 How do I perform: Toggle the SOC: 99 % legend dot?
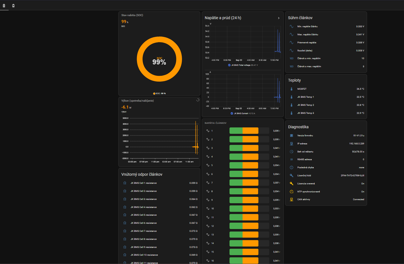tap(154, 94)
